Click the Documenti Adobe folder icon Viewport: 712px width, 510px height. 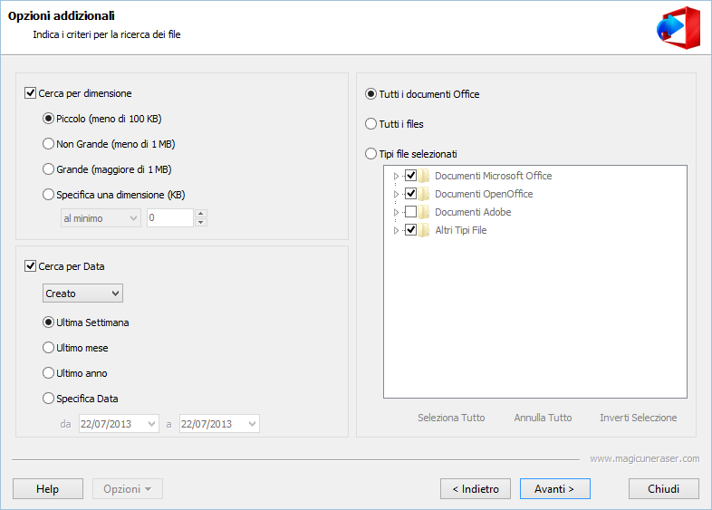pyautogui.click(x=424, y=212)
